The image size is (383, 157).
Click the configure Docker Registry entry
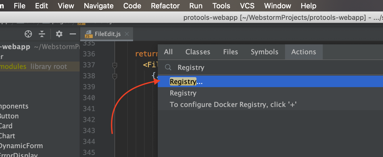tap(233, 104)
